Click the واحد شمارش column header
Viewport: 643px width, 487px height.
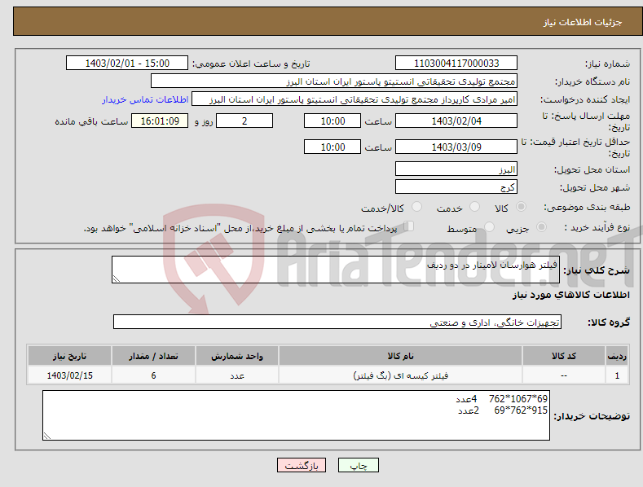[237, 356]
